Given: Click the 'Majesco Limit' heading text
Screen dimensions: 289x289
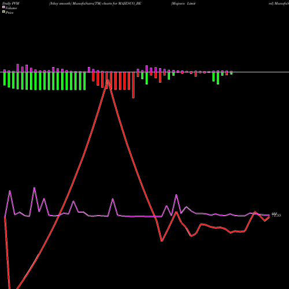Looking at the screenshot, I should (x=183, y=3).
